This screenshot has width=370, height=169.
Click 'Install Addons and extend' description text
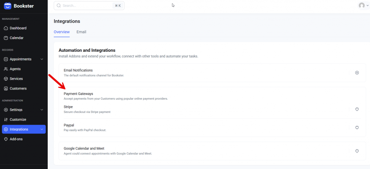(x=128, y=56)
